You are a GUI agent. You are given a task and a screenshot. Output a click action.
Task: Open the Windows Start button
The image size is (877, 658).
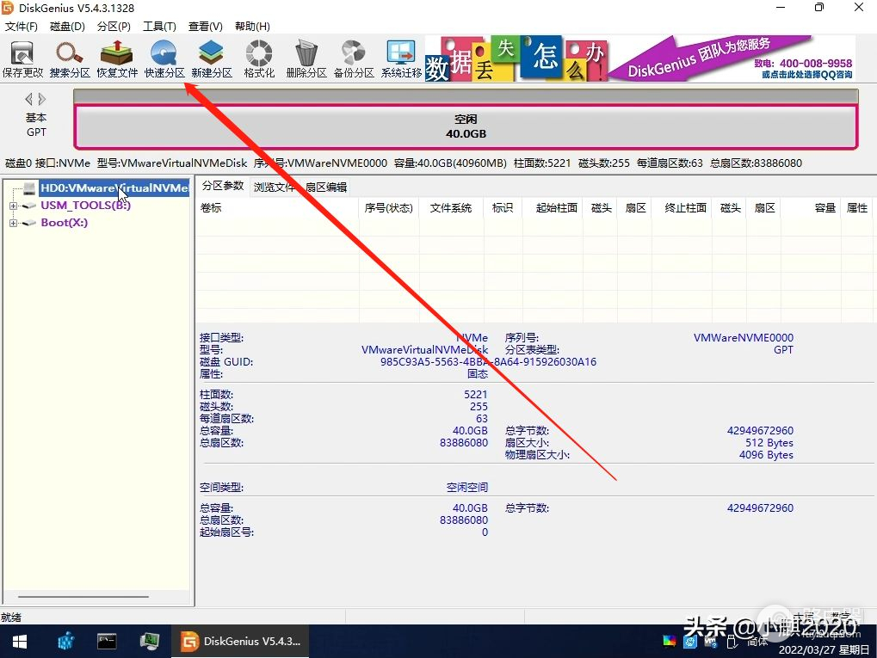[x=19, y=641]
